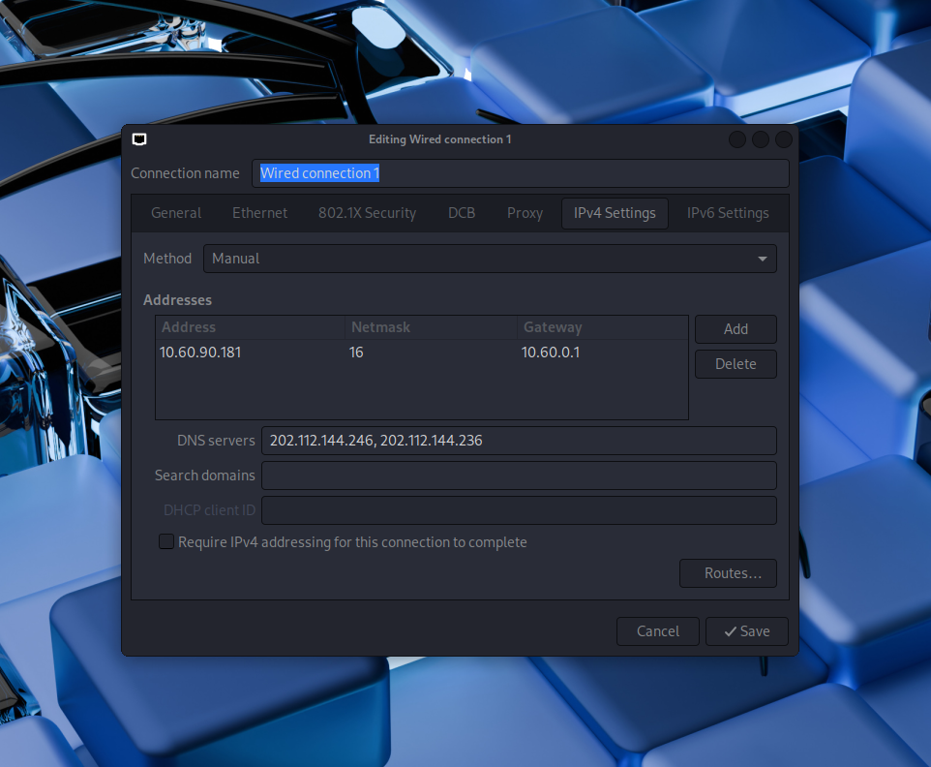
Task: Select the DCB tab
Action: 462,213
